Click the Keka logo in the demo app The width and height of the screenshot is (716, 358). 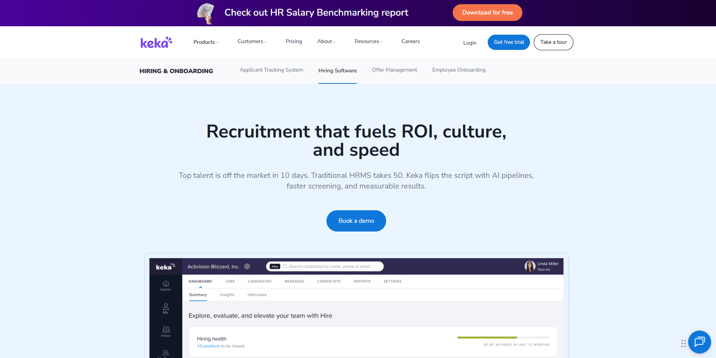coord(165,267)
